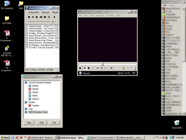Switch to Windows Mod - Strana 3 taskbar button
This screenshot has height=140, width=186.
tap(42, 138)
